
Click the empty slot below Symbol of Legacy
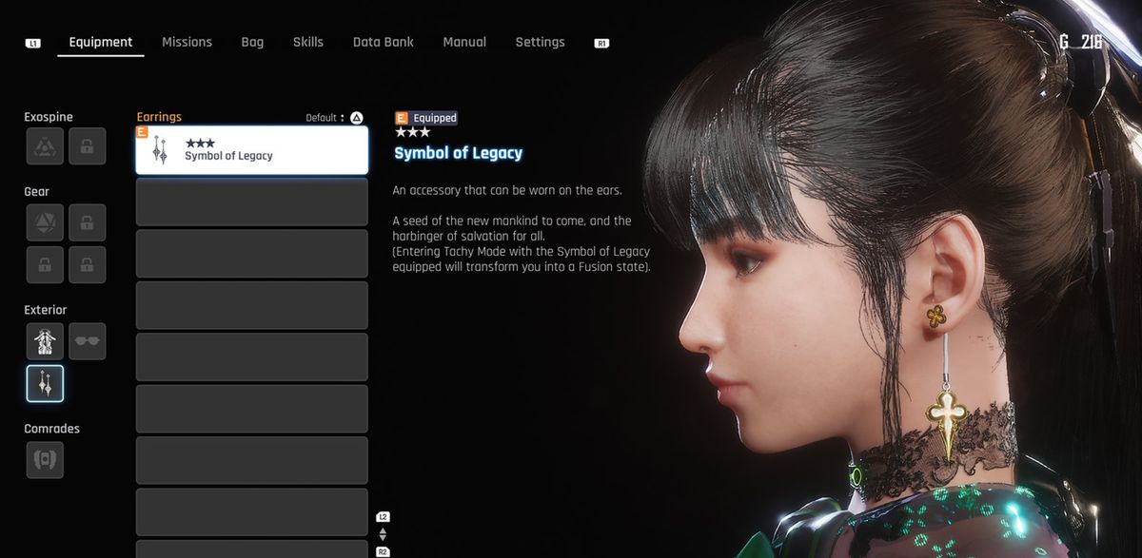[x=252, y=202]
